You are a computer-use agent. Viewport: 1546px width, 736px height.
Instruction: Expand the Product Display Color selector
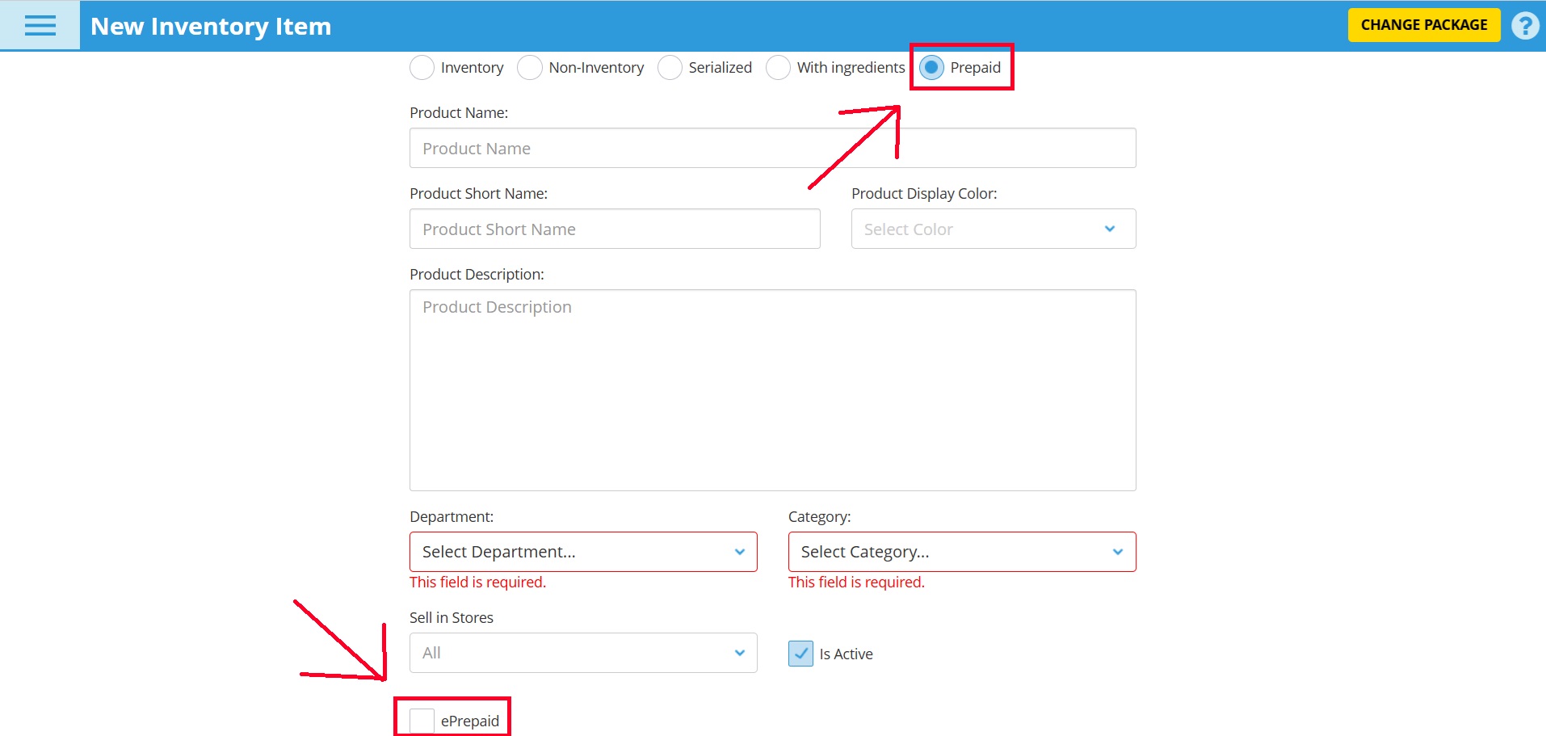point(992,229)
